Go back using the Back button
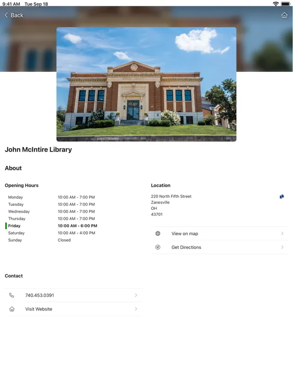Image resolution: width=293 pixels, height=391 pixels. (x=14, y=15)
